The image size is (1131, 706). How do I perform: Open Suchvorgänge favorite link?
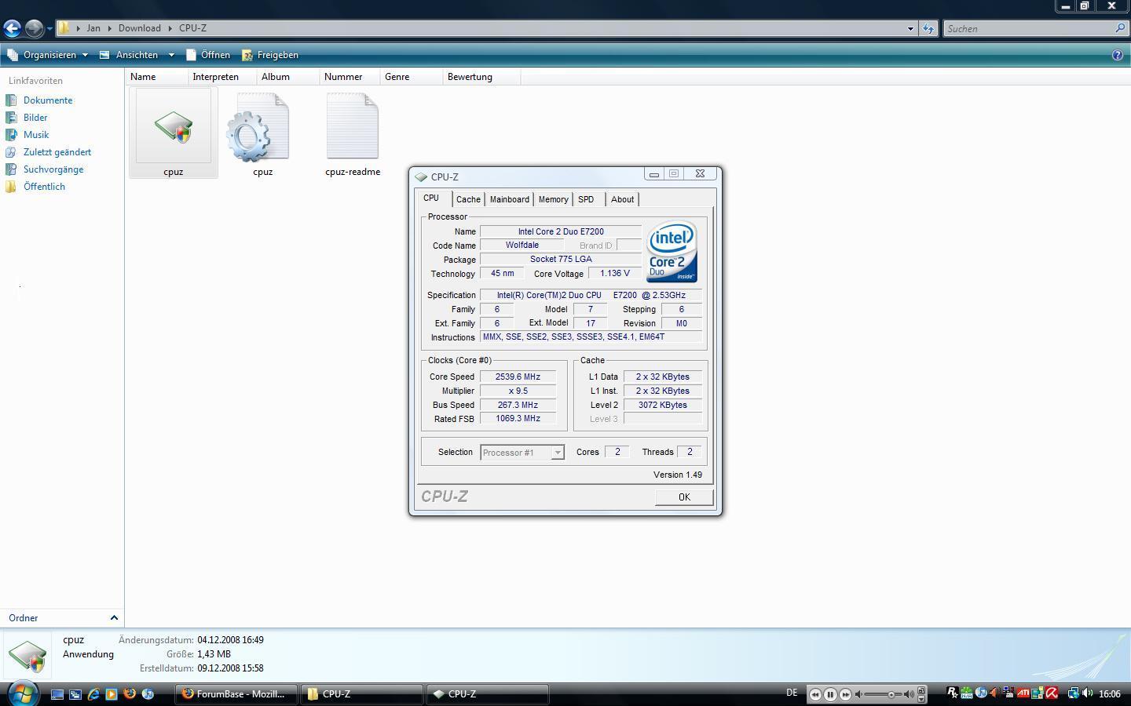(53, 169)
